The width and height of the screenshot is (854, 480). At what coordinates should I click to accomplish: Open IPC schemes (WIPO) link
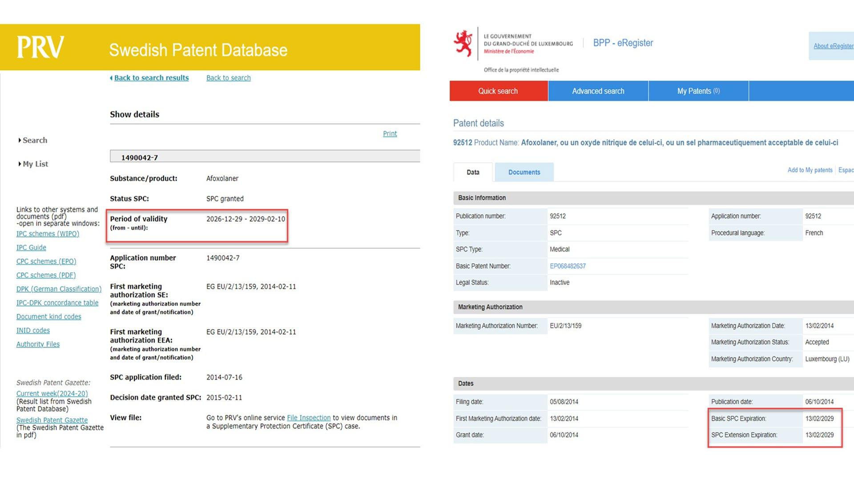(48, 233)
